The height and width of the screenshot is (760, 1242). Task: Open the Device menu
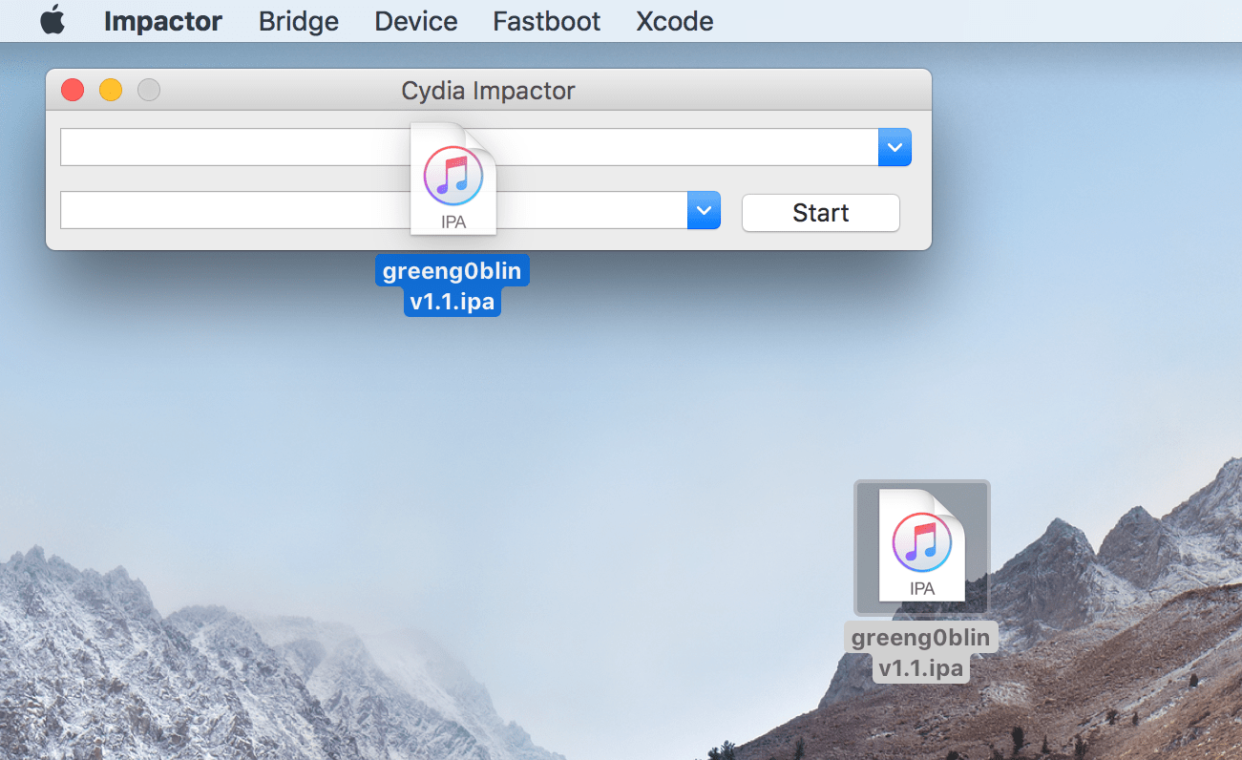click(x=416, y=21)
